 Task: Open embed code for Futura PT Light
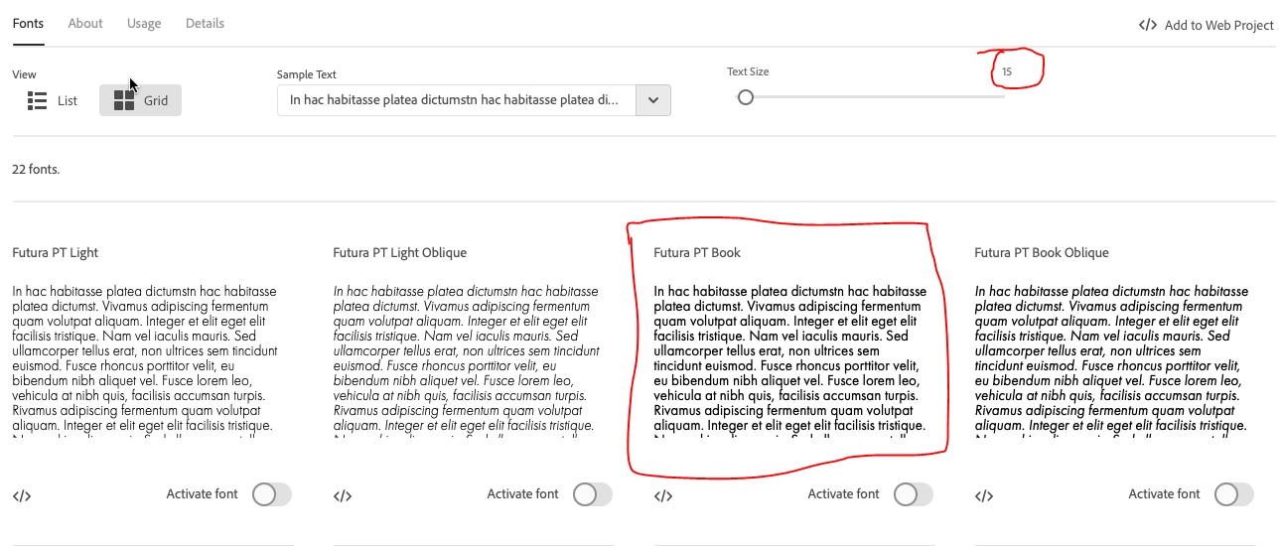pos(22,496)
